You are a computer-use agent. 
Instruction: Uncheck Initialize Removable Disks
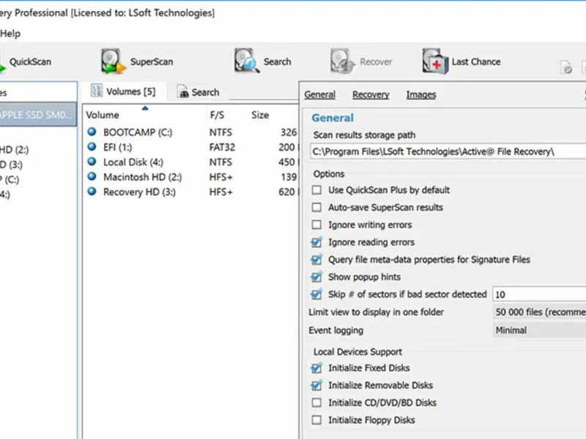click(316, 386)
